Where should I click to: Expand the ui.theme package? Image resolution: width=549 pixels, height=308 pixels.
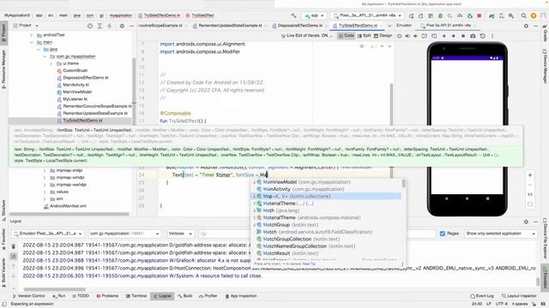(x=51, y=63)
